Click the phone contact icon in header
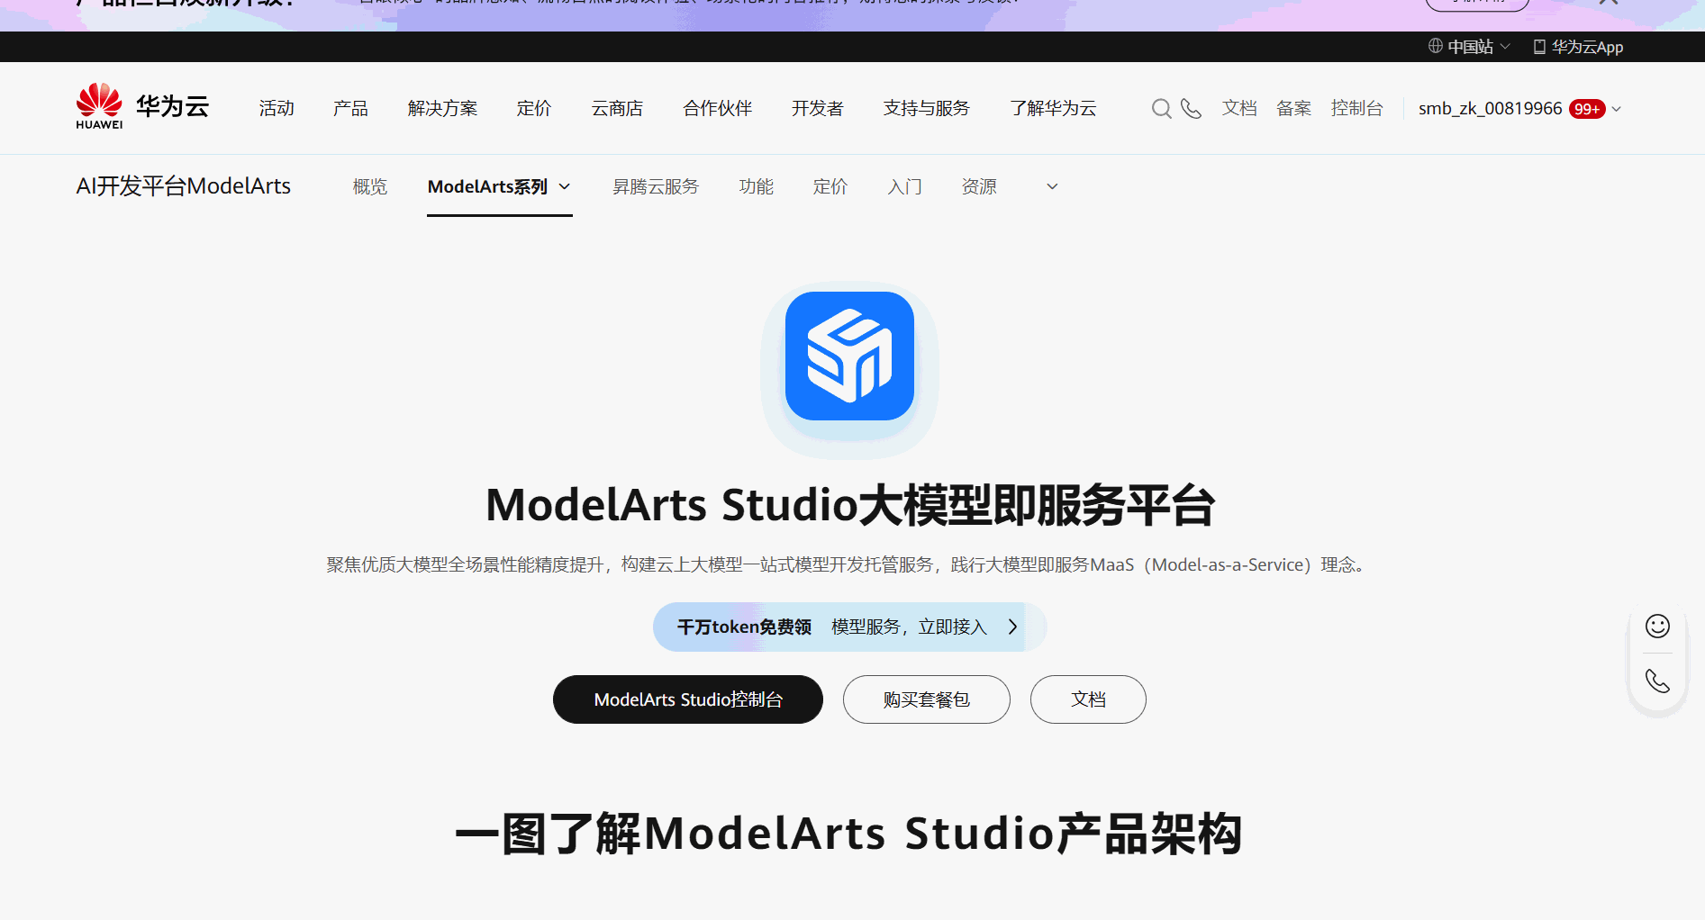 (x=1191, y=109)
